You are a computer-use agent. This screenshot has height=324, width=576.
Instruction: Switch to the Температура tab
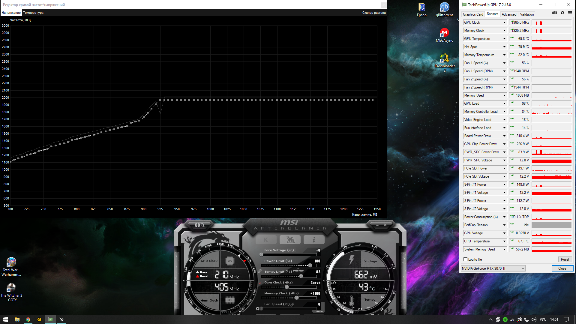point(33,13)
